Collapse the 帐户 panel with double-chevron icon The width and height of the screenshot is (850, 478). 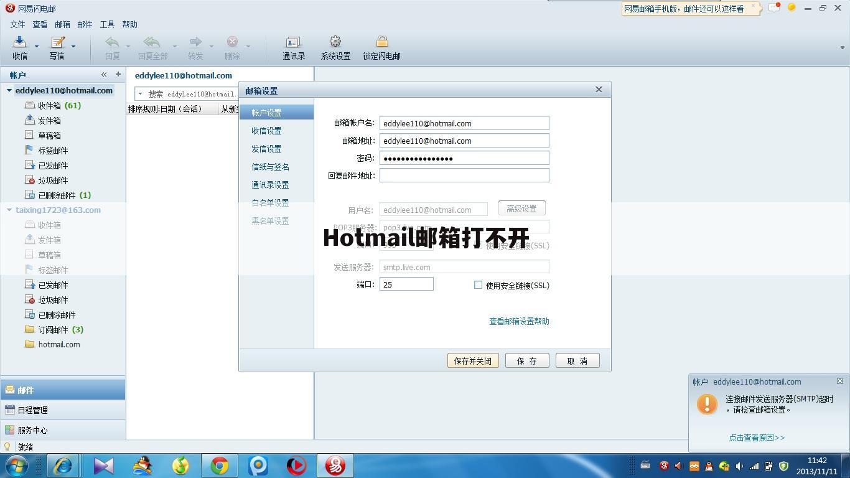[104, 74]
